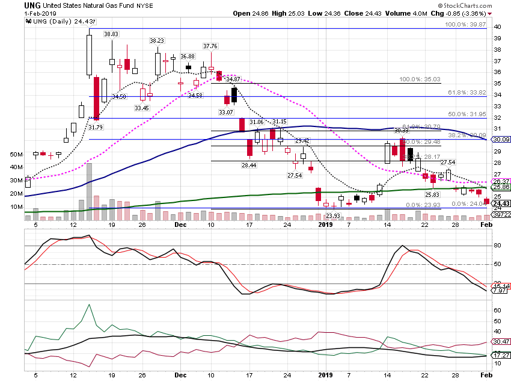Click the 50.0%: 31.95 retracement label
Viewport: 511px width, 381px height.
tap(467, 114)
